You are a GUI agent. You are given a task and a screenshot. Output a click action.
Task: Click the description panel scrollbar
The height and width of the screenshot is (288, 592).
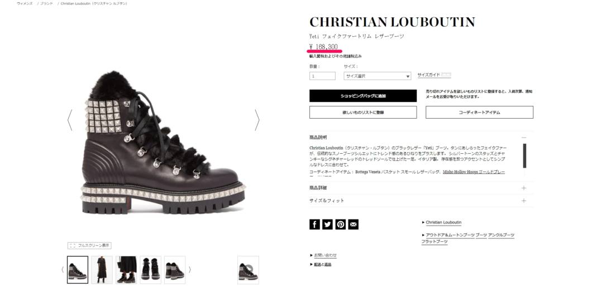click(524, 156)
